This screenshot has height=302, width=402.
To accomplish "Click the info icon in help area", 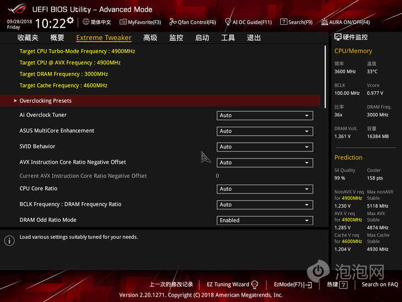I will (9, 241).
